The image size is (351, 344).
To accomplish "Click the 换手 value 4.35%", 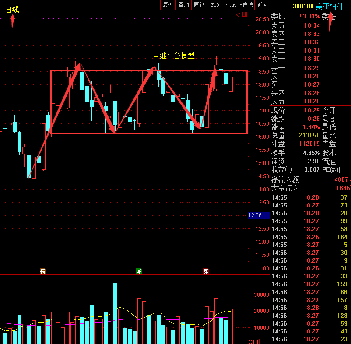I will (312, 153).
